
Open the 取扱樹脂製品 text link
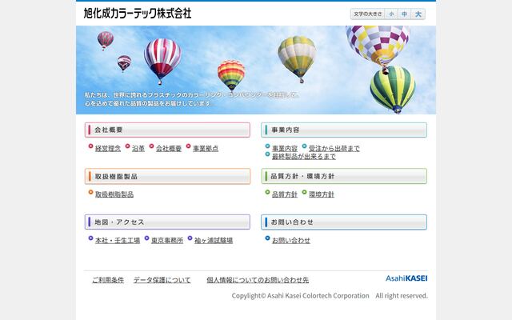coord(114,194)
